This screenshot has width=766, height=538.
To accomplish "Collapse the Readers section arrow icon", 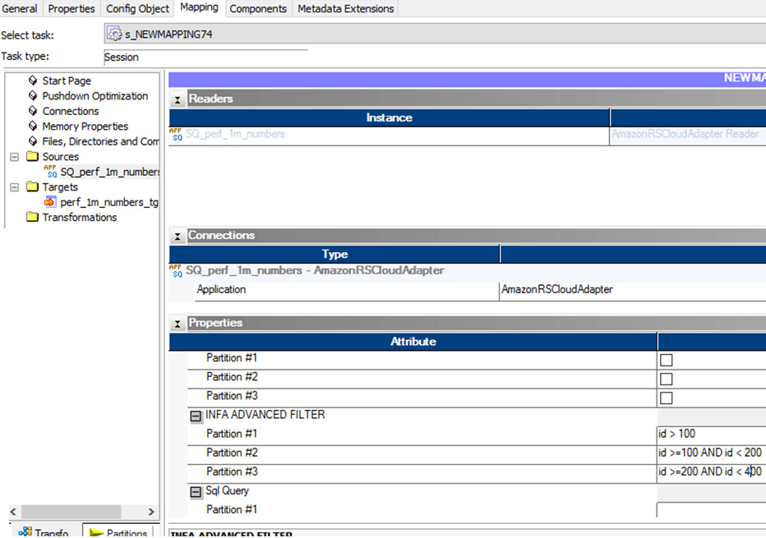I will 177,99.
